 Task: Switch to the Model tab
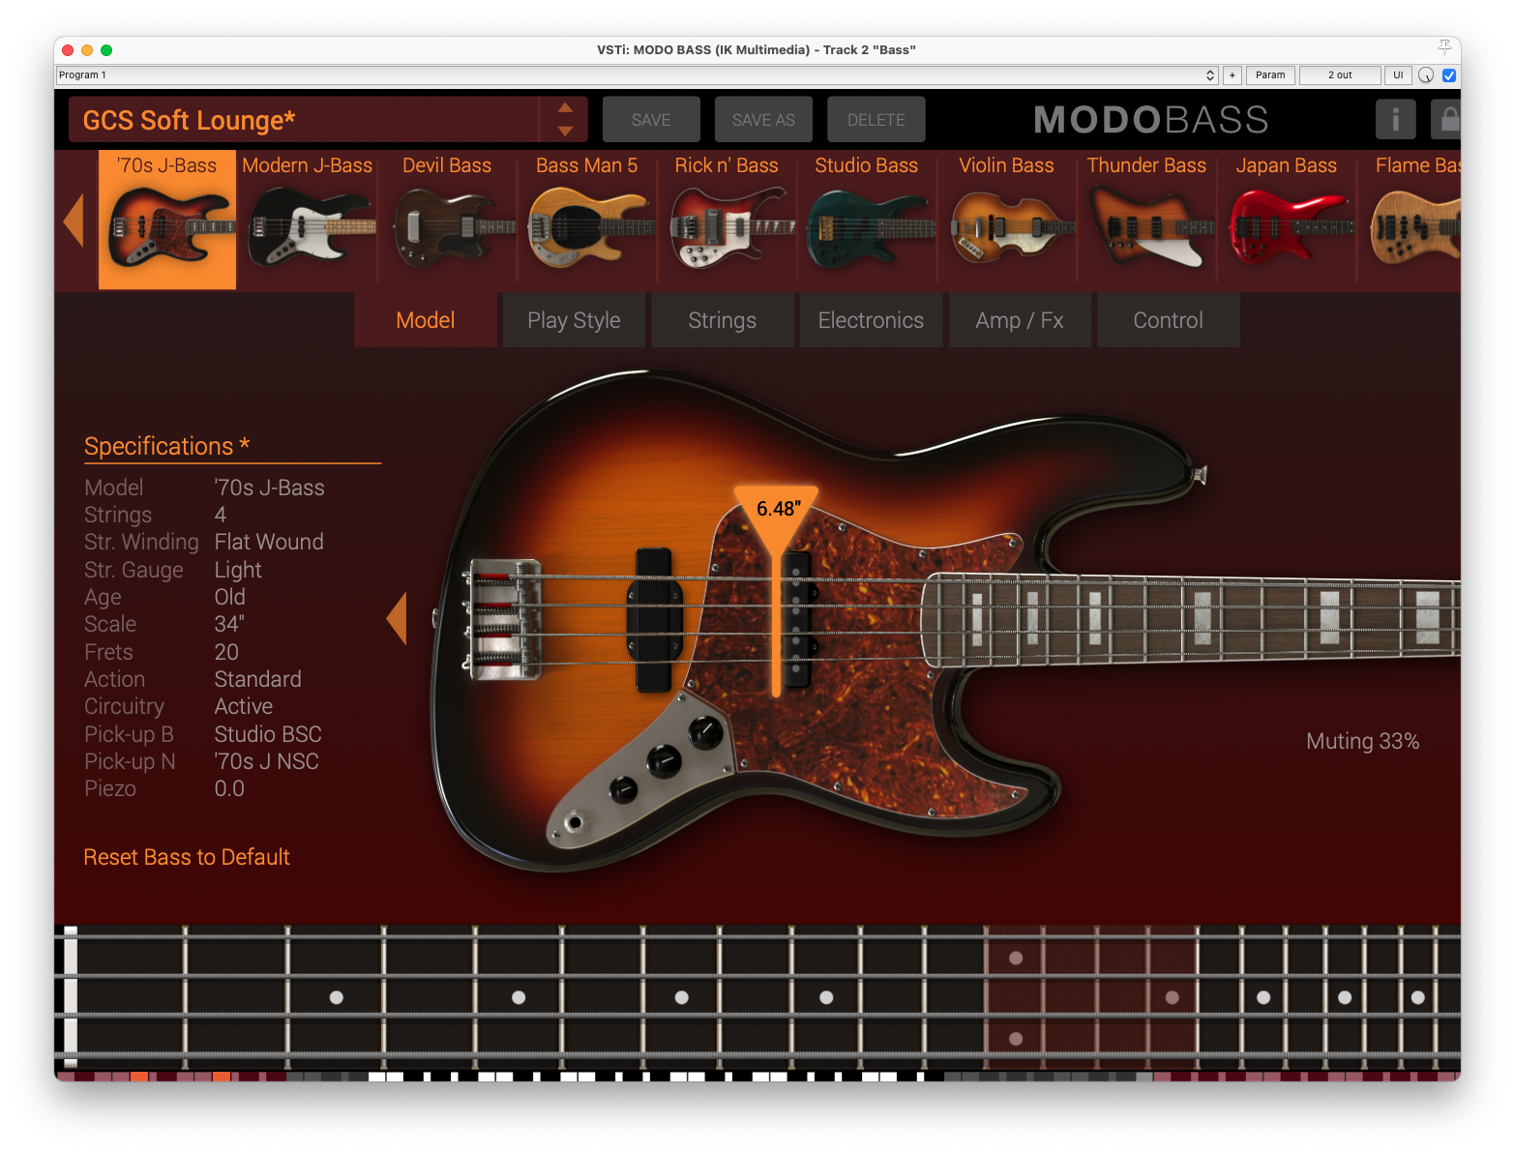(426, 320)
